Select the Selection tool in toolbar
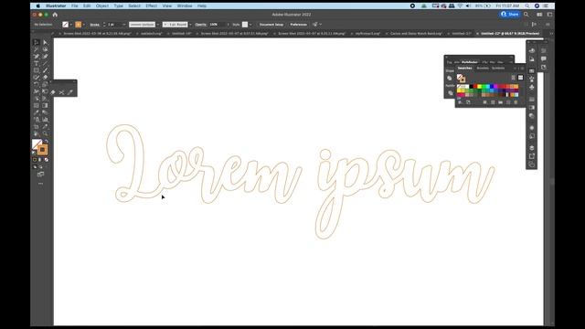This screenshot has height=329, width=585. 37,42
